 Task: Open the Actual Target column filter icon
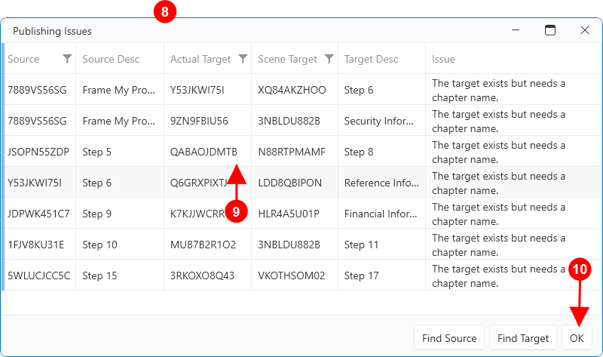pos(243,59)
